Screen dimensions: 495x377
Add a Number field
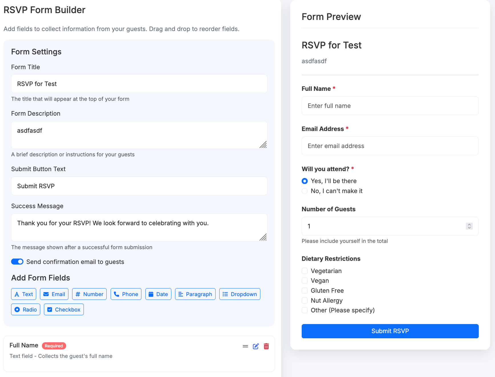point(89,294)
